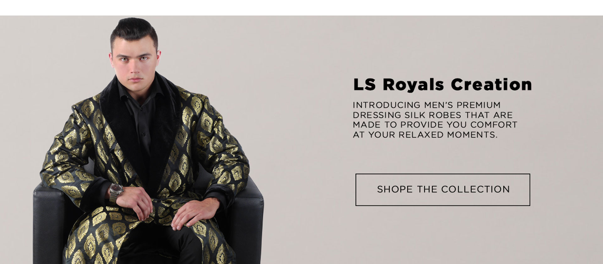
Task: Click the model's hand resting on knee
Action: pos(194,213)
